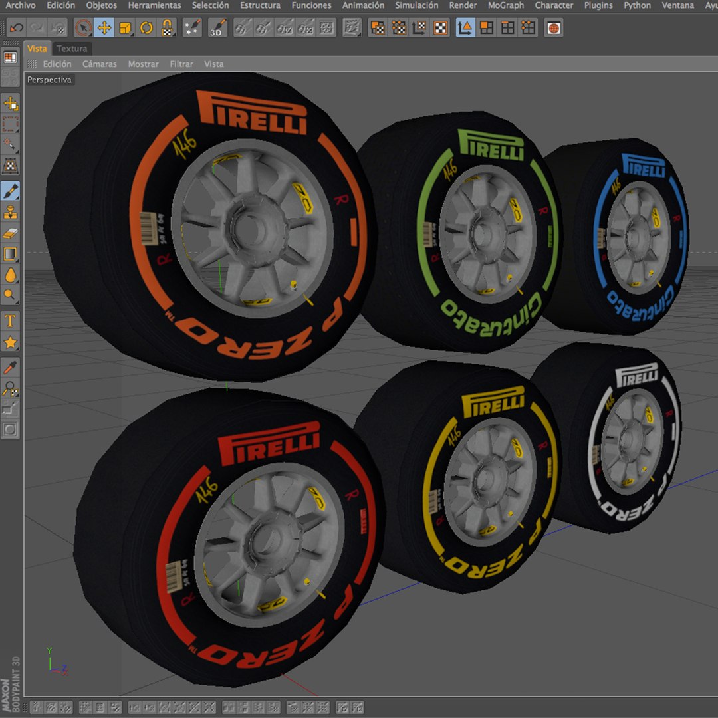This screenshot has height=718, width=718.
Task: Open the MoGraph menu
Action: (x=505, y=5)
